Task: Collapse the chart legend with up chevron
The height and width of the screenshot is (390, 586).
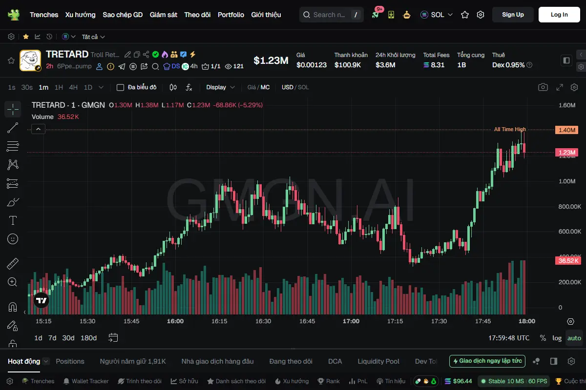Action: (x=39, y=129)
